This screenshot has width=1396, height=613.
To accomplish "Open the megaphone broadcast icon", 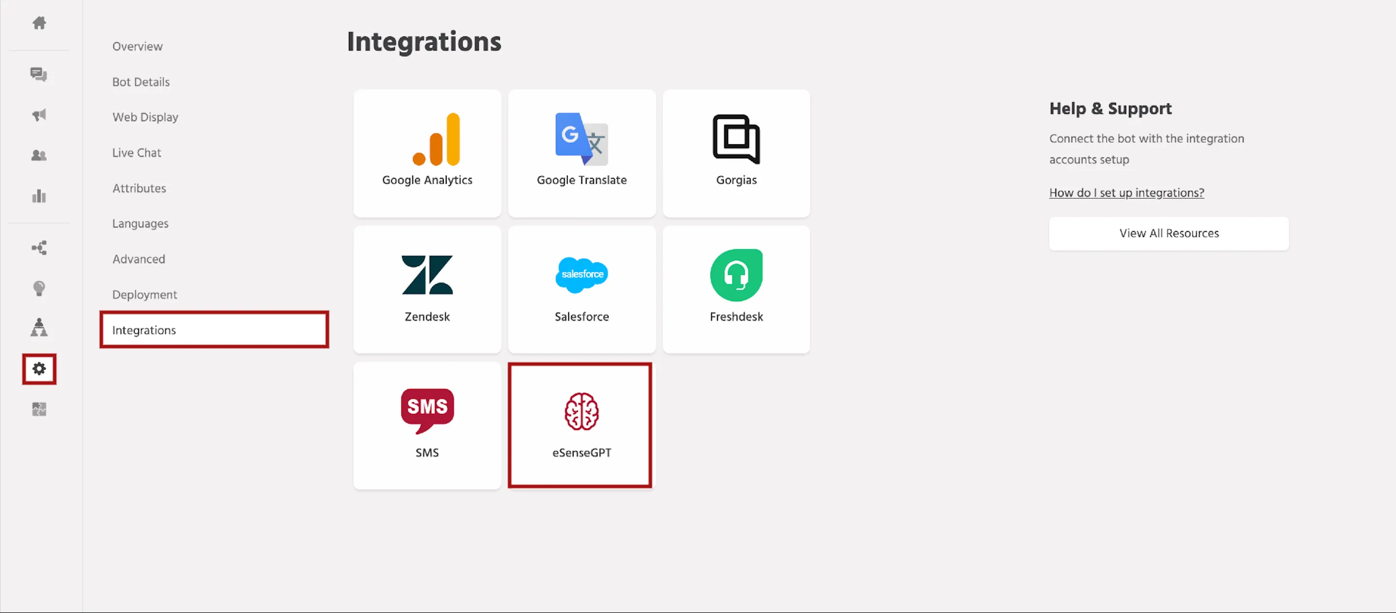I will [39, 115].
